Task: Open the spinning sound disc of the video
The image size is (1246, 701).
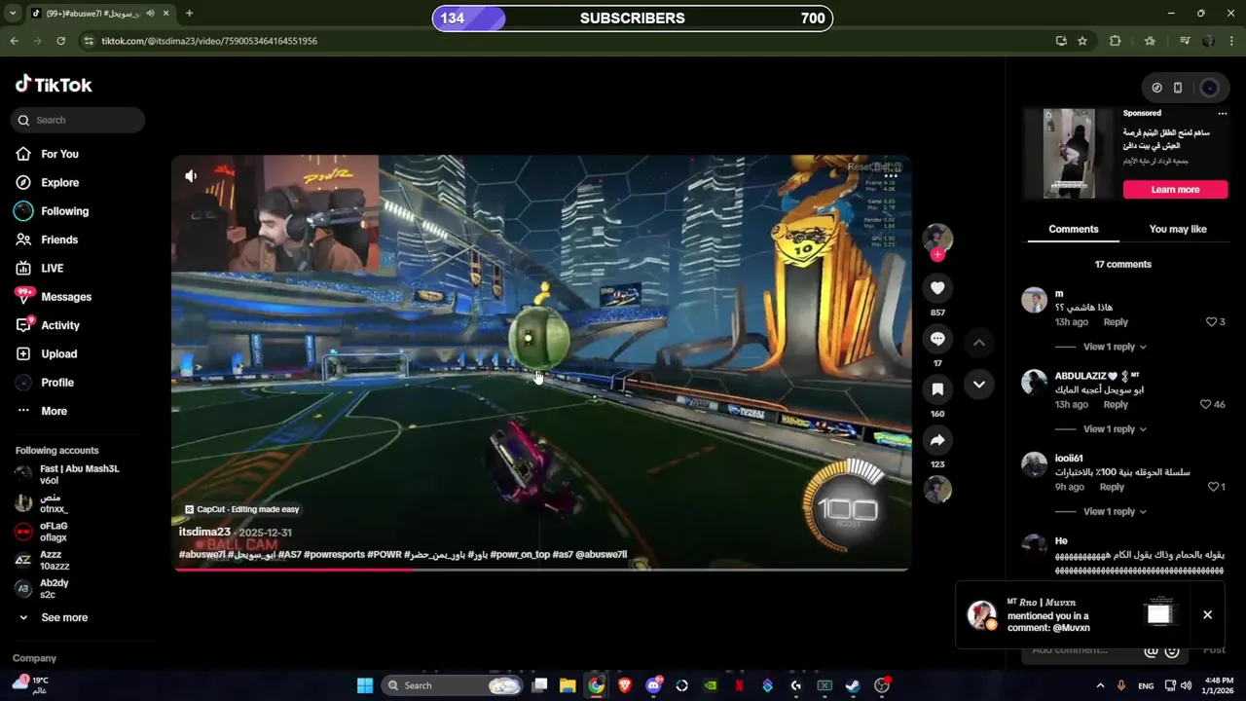Action: pos(937,490)
